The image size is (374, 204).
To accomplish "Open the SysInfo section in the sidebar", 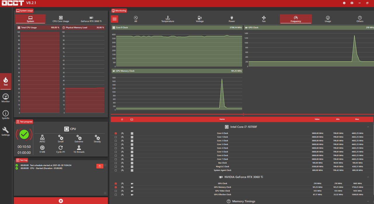I will coord(6,115).
